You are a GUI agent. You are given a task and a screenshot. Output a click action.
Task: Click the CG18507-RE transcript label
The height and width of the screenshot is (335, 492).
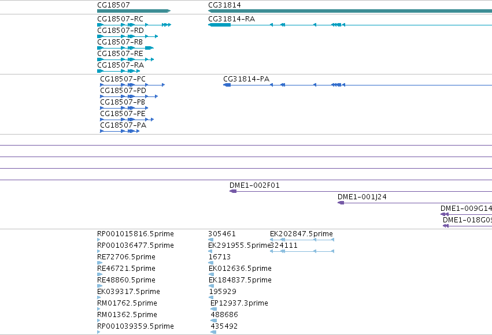pyautogui.click(x=120, y=54)
